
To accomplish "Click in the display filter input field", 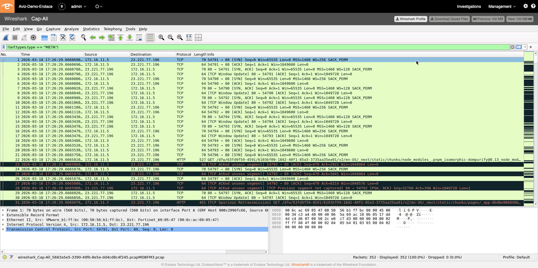I will [258, 47].
